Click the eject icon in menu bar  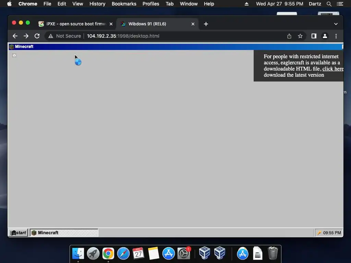[246, 4]
